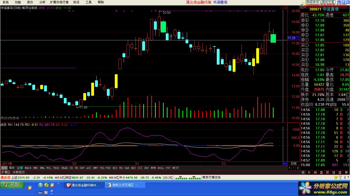Open 通达信金融终端 taskbar window
This screenshot has width=350, height=196.
pos(84,185)
